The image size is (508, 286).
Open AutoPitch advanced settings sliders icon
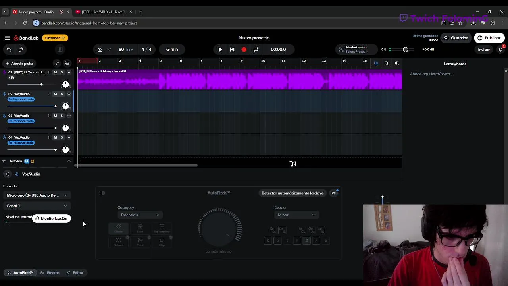pyautogui.click(x=334, y=193)
